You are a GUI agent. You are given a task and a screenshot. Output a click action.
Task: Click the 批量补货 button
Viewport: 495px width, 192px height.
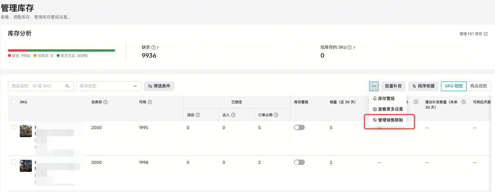click(393, 86)
